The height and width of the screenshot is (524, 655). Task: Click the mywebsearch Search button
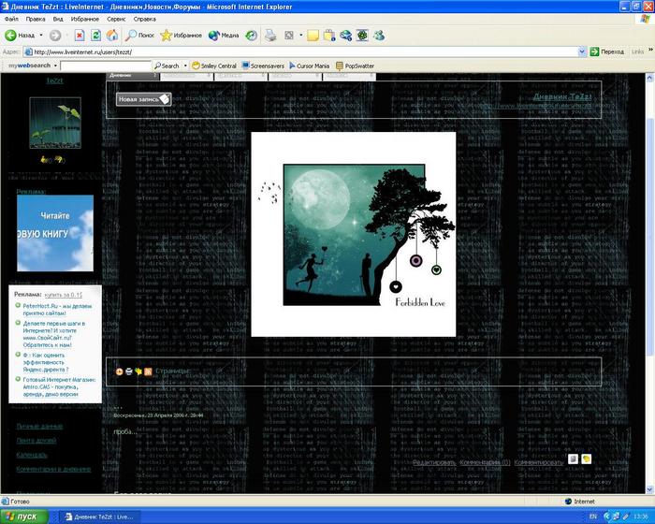click(x=167, y=65)
